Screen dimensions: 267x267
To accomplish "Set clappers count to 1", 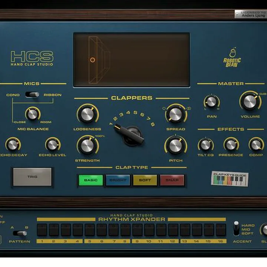I will (x=111, y=124).
